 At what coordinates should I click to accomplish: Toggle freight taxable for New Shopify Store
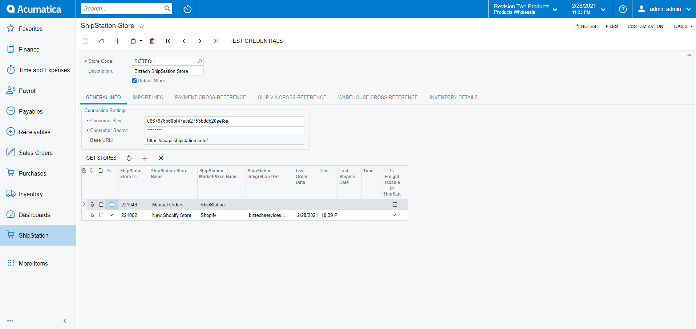tap(395, 215)
